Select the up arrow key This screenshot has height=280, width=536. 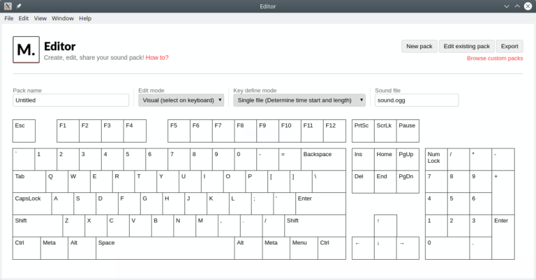(x=385, y=226)
